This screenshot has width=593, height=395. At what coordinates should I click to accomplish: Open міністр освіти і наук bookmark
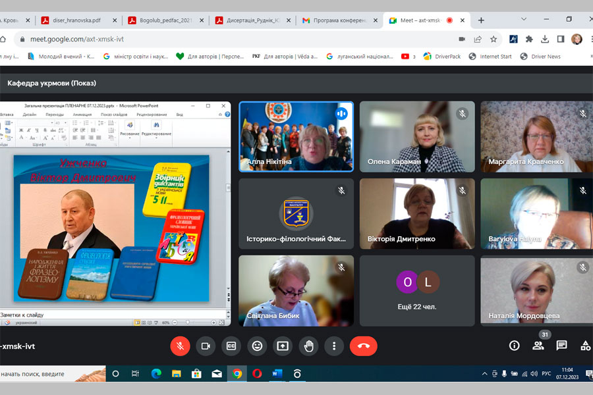click(x=136, y=57)
